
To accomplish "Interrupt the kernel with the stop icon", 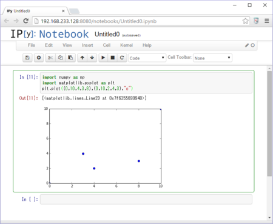I will click(113, 58).
